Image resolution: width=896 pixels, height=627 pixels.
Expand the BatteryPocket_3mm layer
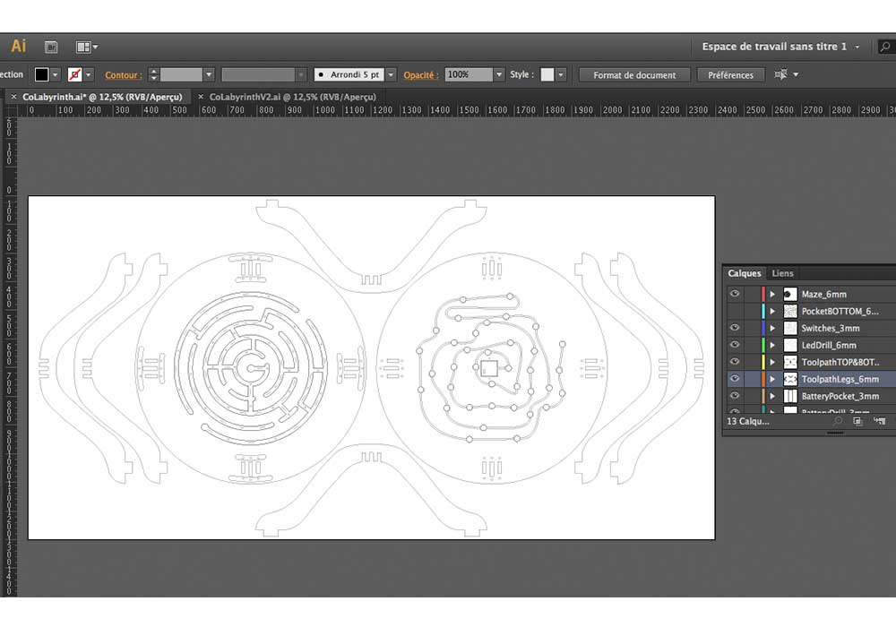pyautogui.click(x=772, y=396)
